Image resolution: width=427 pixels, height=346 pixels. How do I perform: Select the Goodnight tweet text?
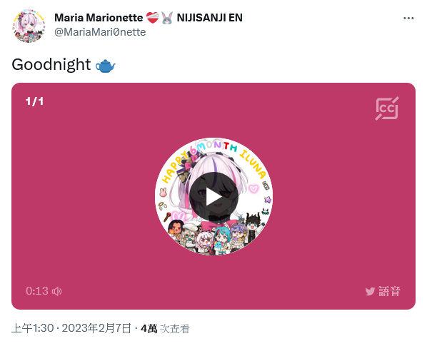[x=51, y=65]
